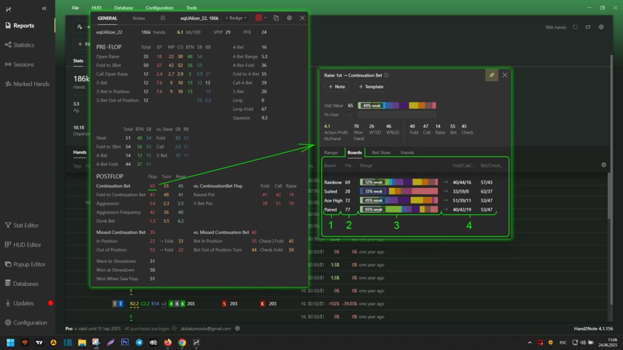Open the red color marker dropdown
The height and width of the screenshot is (350, 623).
tap(261, 18)
